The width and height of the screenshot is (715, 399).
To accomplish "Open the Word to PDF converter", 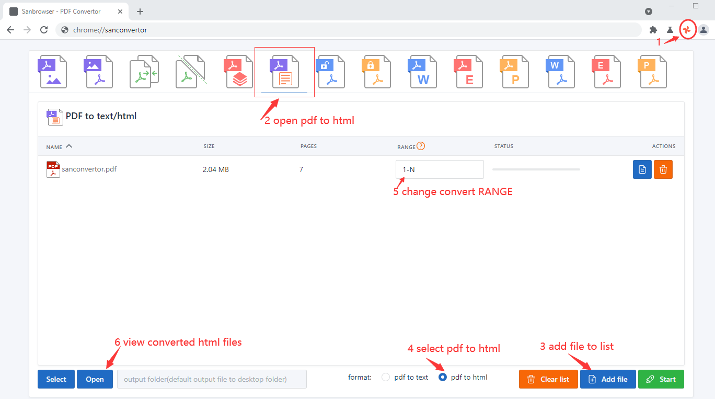I will 560,72.
